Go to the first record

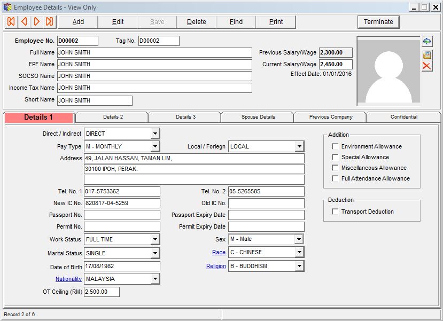pyautogui.click(x=11, y=22)
